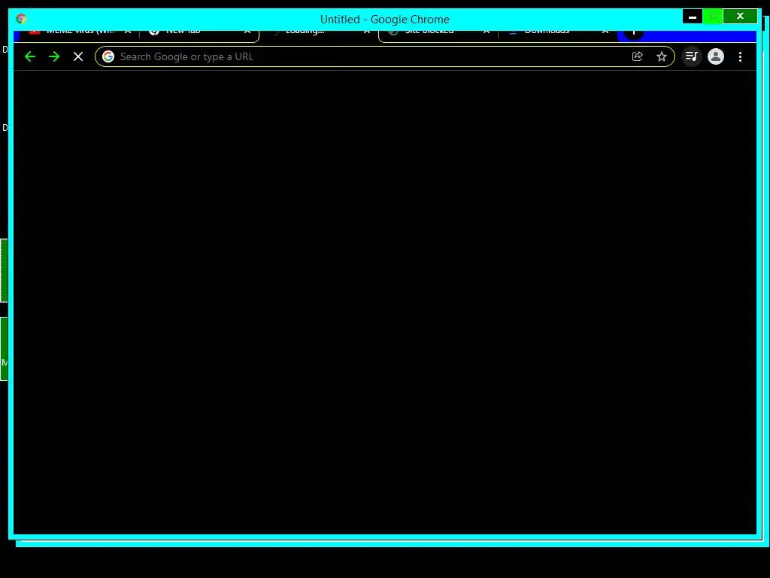Go back with the green back arrow
The width and height of the screenshot is (770, 578).
tap(30, 56)
